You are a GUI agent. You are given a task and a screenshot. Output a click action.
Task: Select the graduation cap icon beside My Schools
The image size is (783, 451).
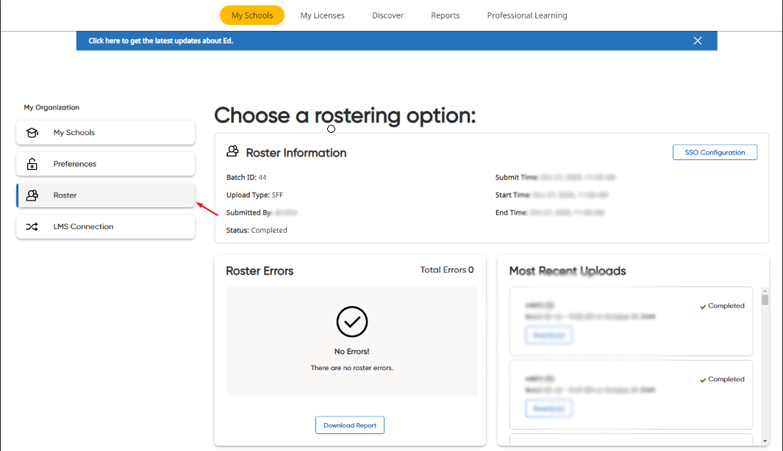[31, 133]
